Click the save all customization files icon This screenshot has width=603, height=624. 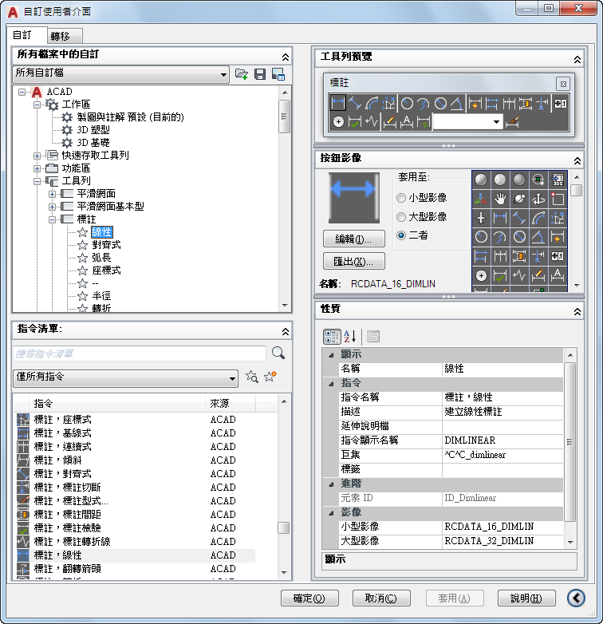[x=260, y=74]
